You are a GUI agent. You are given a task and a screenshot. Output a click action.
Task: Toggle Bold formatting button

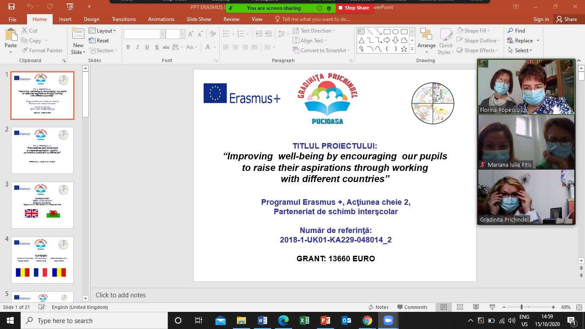tap(128, 47)
